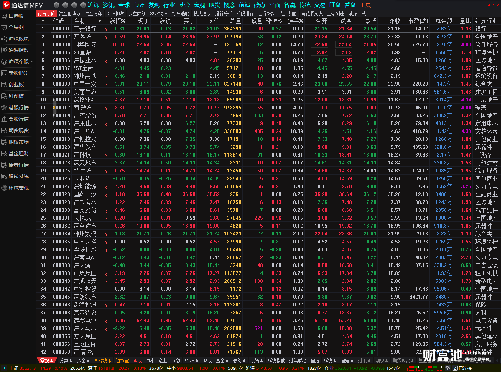Open the 资讯 top menu
Image resolution: width=501 pixels, height=372 pixels.
click(x=109, y=5)
